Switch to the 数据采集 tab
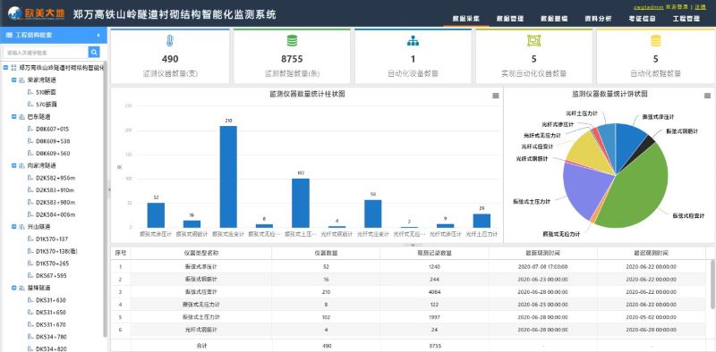This screenshot has width=716, height=352. coord(465,19)
